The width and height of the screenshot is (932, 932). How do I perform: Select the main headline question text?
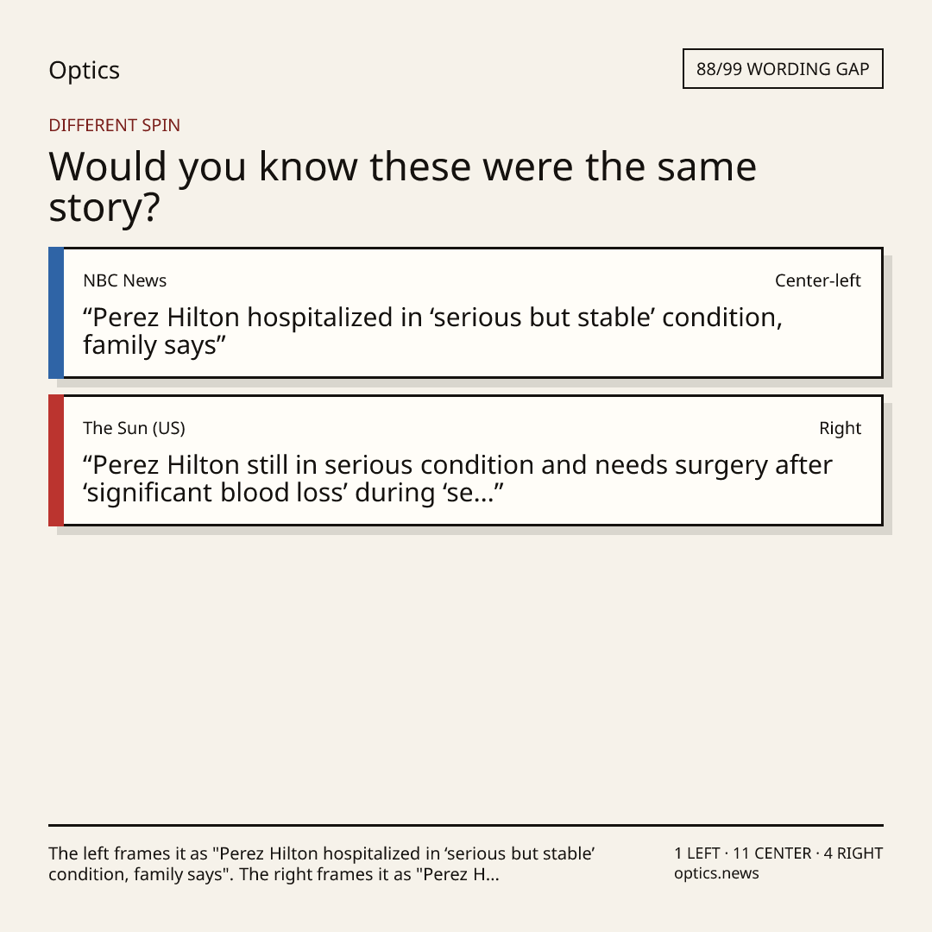click(402, 186)
